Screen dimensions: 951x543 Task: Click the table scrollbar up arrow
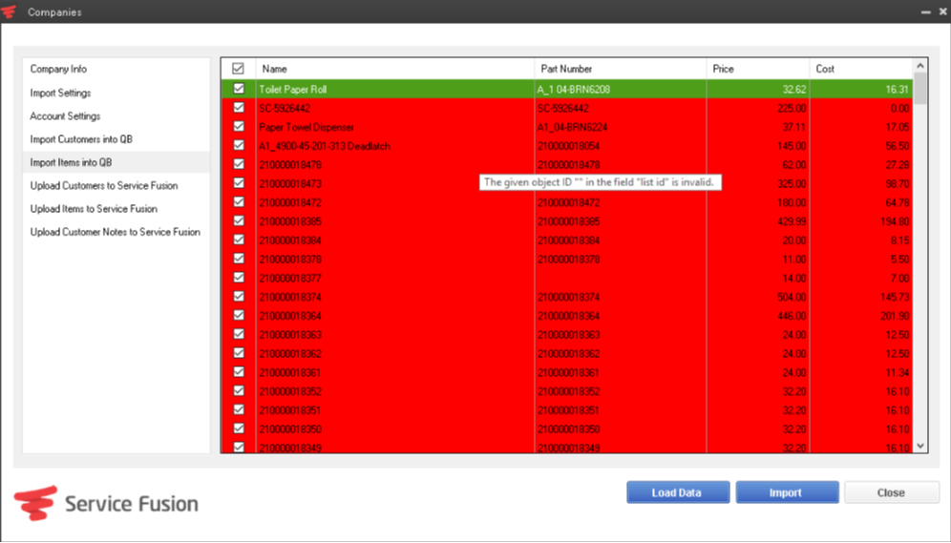(x=920, y=66)
